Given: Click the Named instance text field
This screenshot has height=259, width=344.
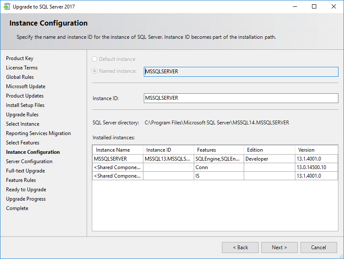Looking at the screenshot, I should (x=241, y=72).
